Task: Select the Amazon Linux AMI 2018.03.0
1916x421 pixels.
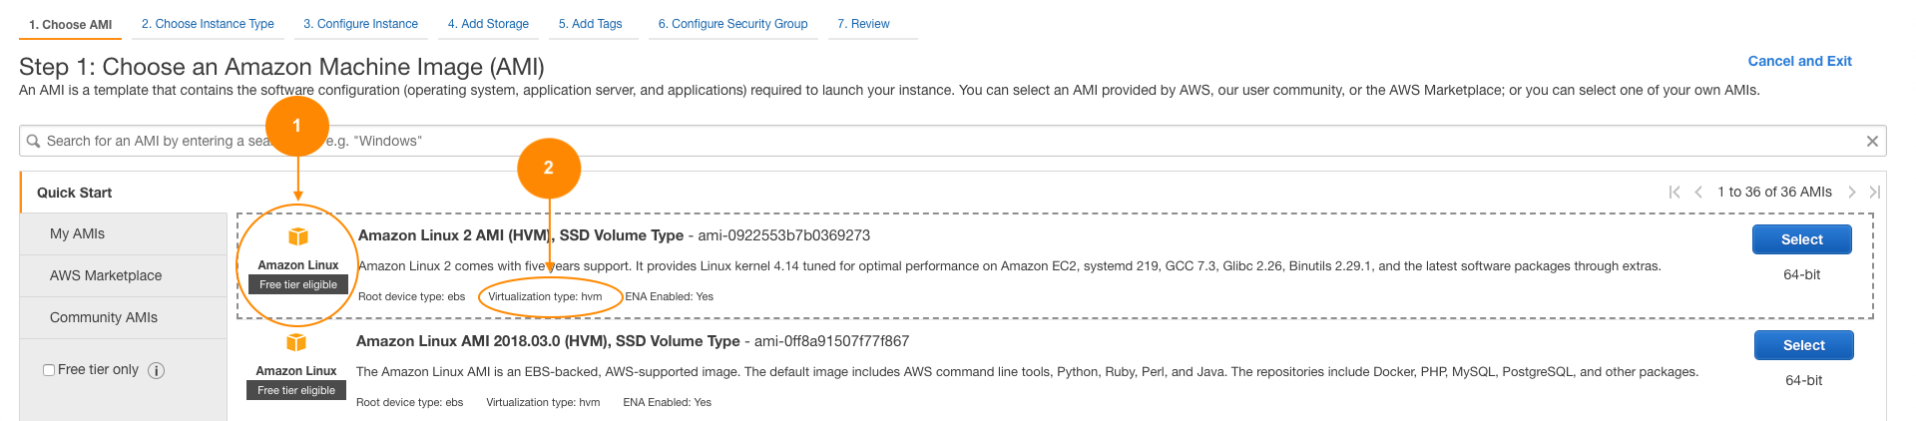Action: [1803, 345]
